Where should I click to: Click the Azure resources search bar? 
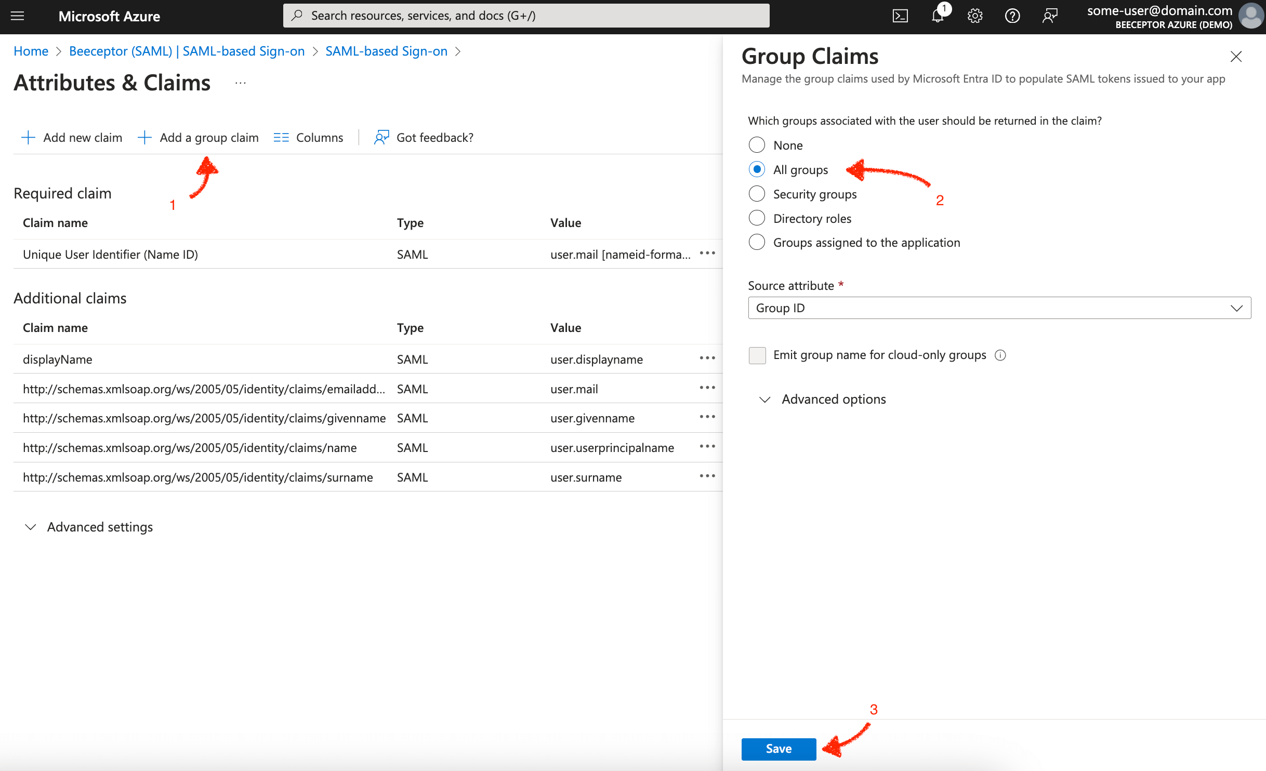[x=526, y=15]
